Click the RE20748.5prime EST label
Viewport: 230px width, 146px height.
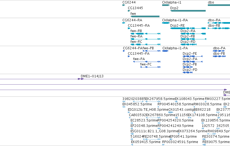pos(156,137)
